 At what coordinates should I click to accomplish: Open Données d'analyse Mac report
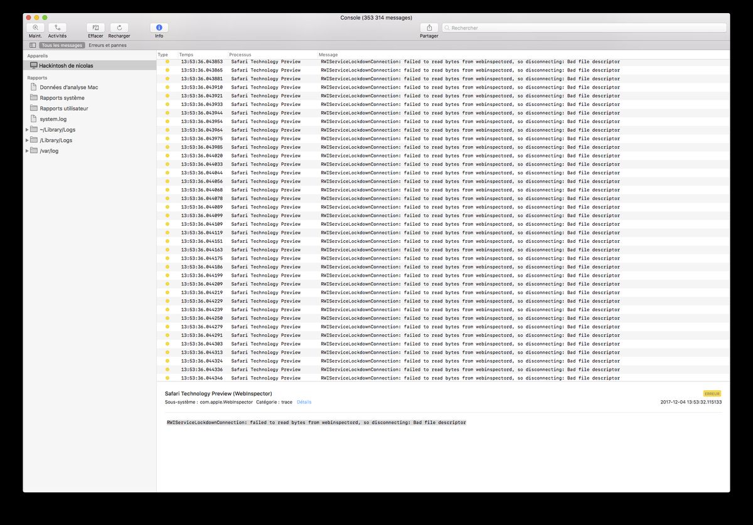68,87
